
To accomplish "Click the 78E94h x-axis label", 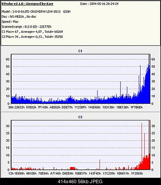I will click(x=43, y=173).
